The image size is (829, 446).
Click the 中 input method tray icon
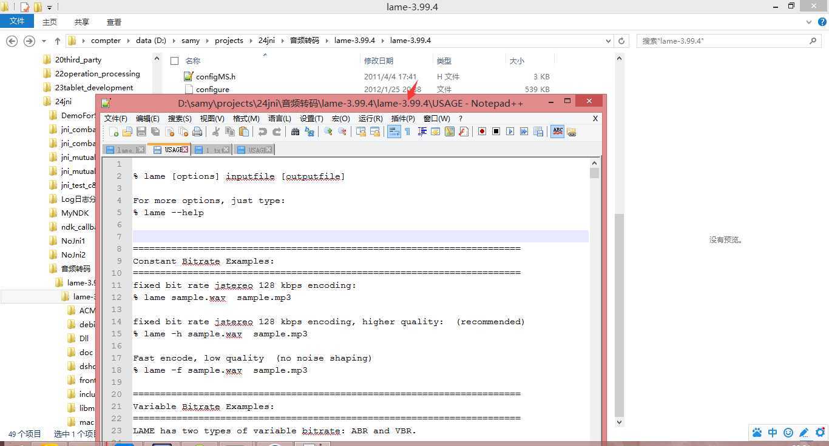point(772,433)
